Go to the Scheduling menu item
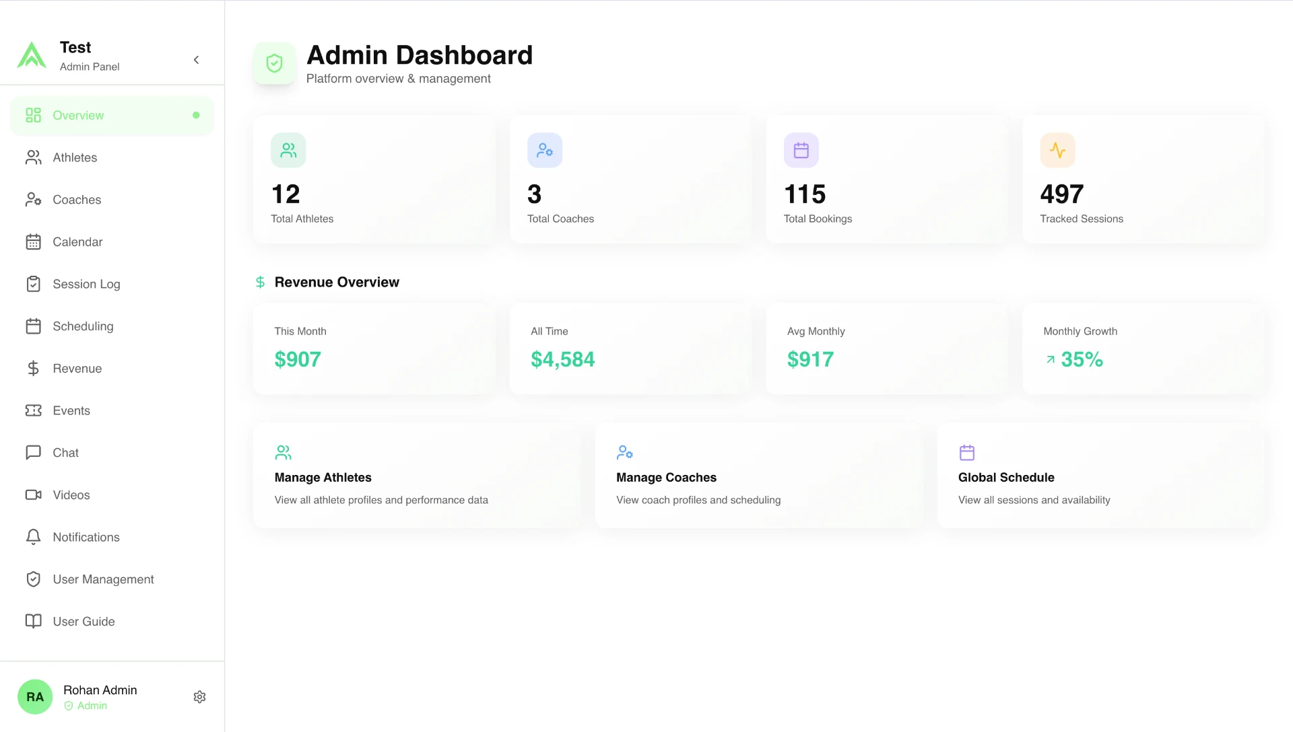This screenshot has height=732, width=1293. (112, 326)
